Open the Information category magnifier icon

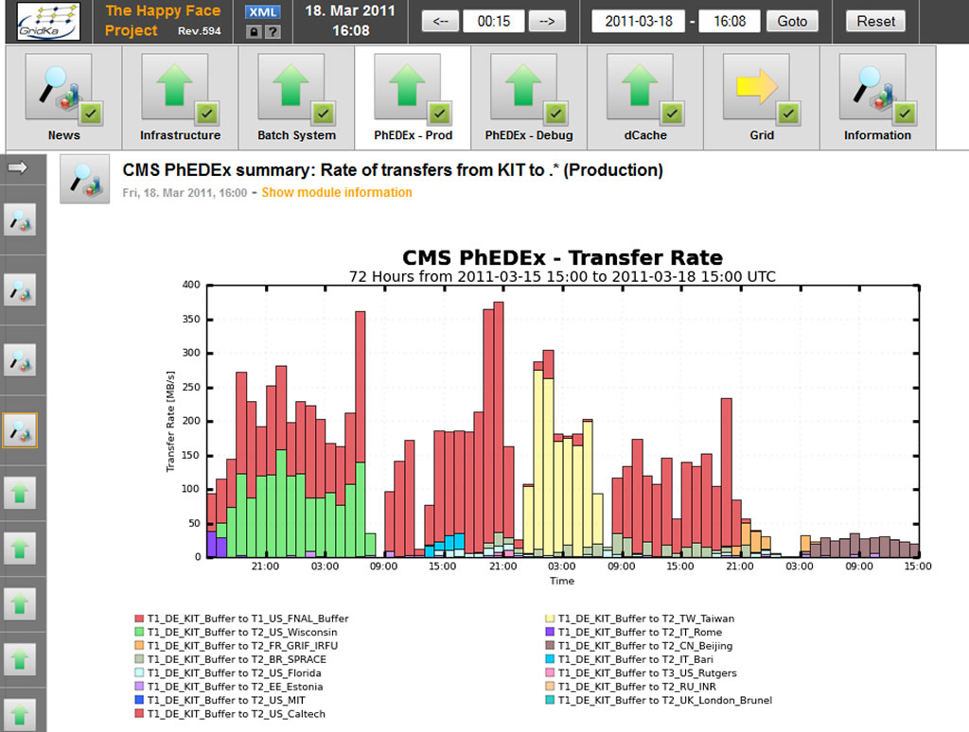pyautogui.click(x=872, y=86)
